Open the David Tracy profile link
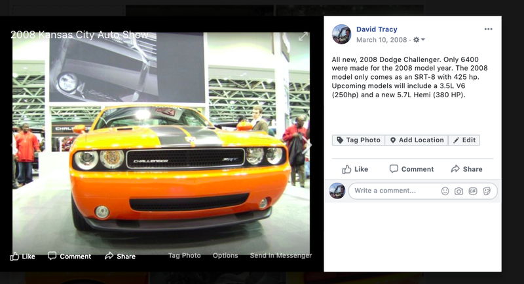 [x=377, y=29]
